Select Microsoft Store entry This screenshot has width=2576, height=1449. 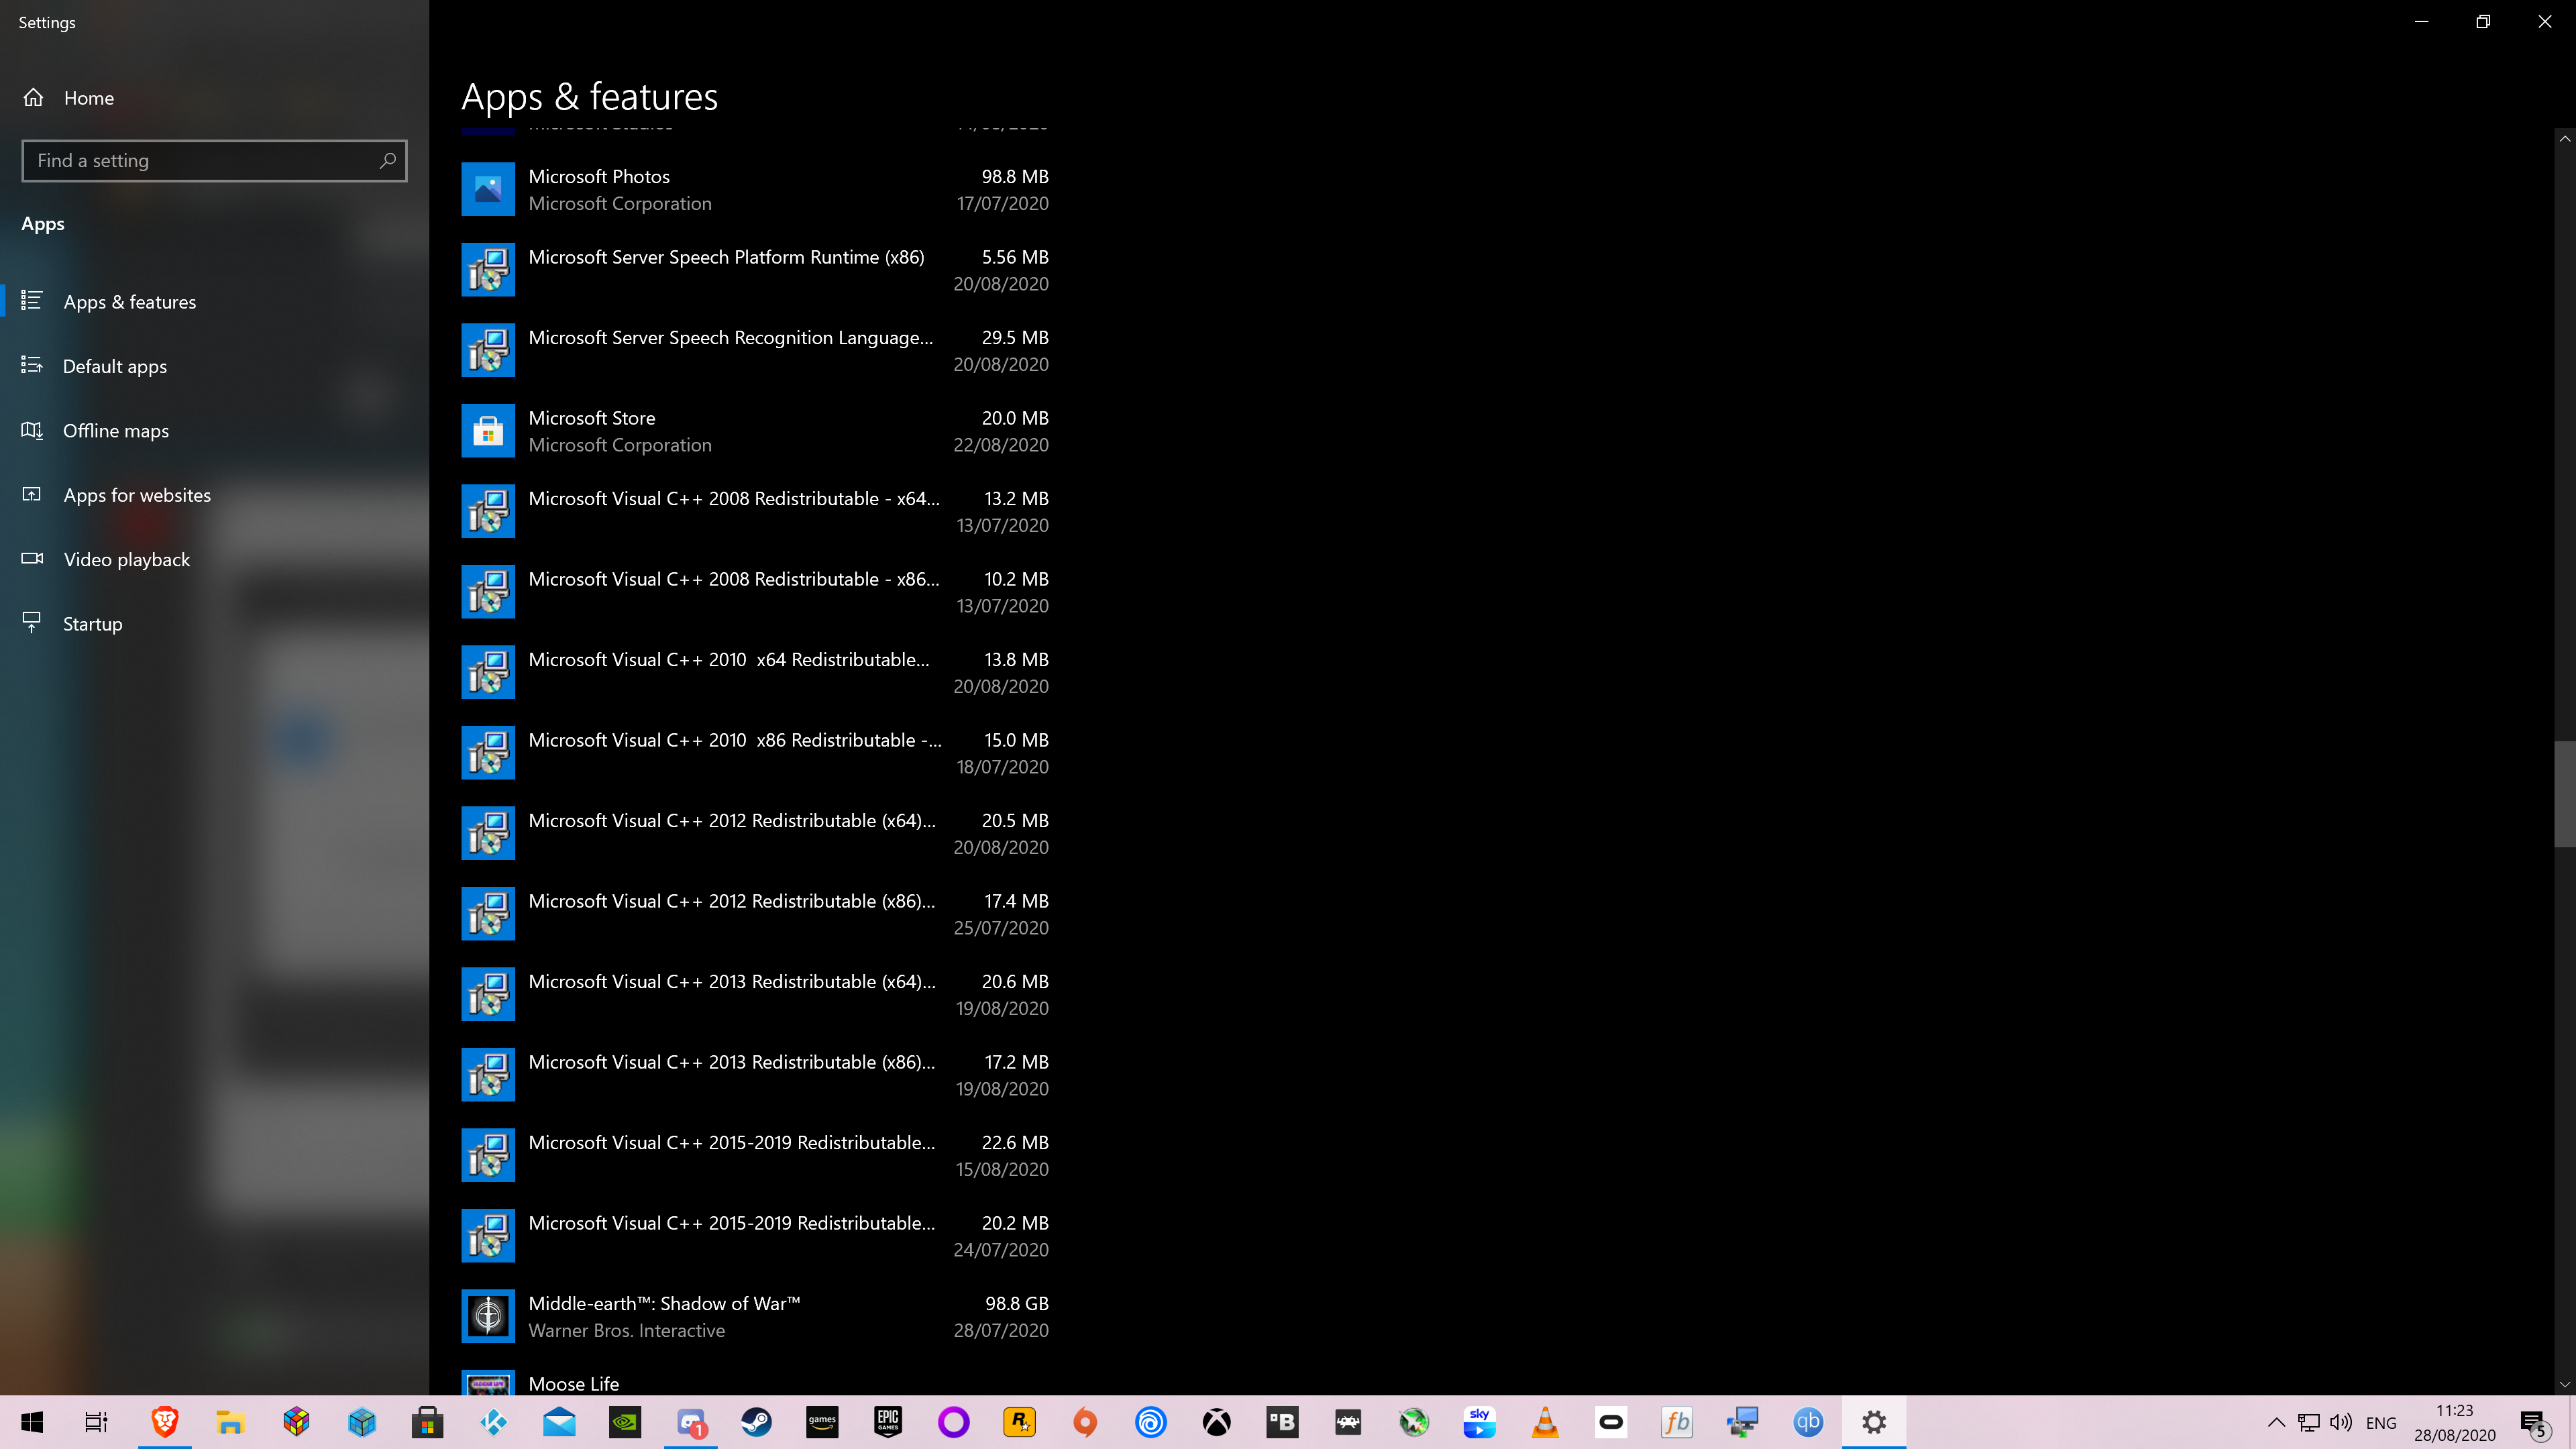point(755,431)
